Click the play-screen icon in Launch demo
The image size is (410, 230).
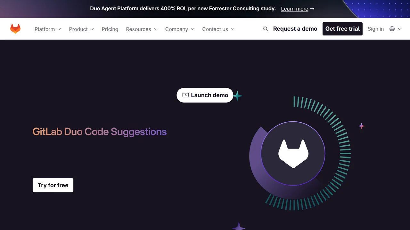(185, 95)
